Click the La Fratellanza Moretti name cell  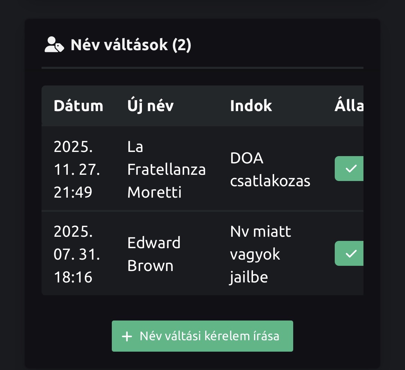(166, 169)
